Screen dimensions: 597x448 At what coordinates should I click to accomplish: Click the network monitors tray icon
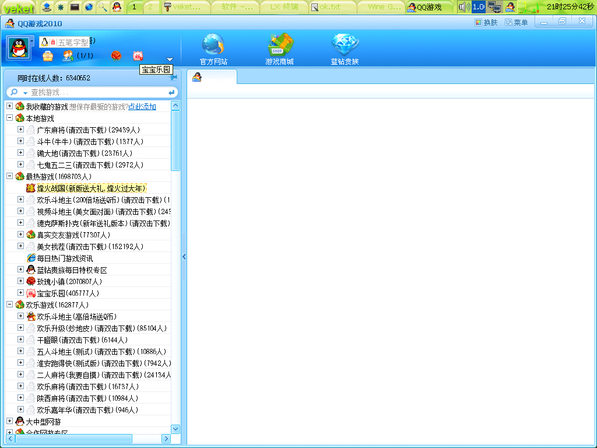494,7
